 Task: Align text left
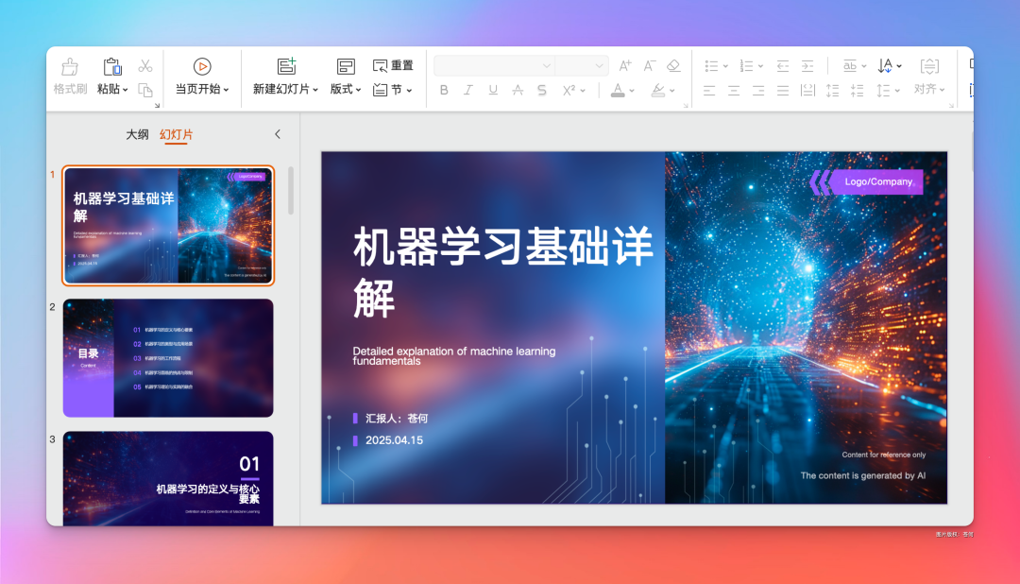tap(709, 91)
